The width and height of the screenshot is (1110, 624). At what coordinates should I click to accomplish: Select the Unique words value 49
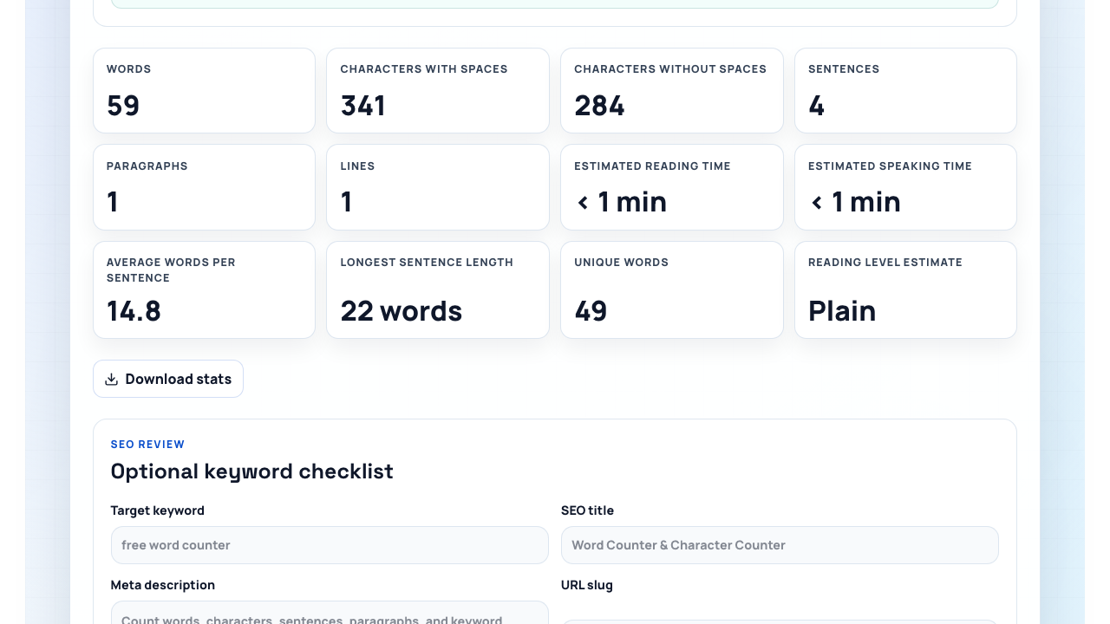pos(591,311)
